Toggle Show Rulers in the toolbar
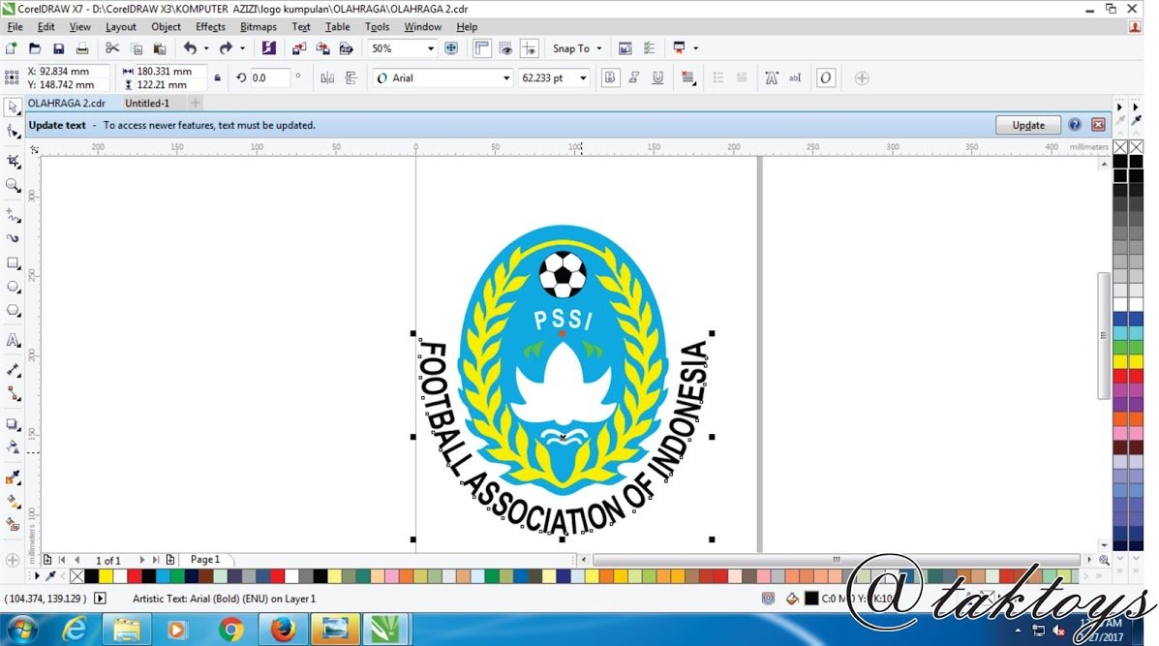The image size is (1159, 646). point(482,48)
